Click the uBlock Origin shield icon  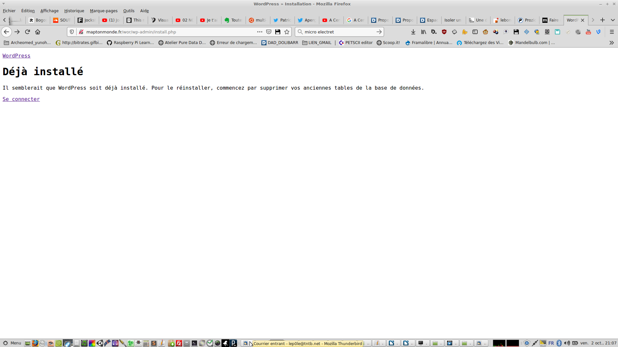point(444,32)
